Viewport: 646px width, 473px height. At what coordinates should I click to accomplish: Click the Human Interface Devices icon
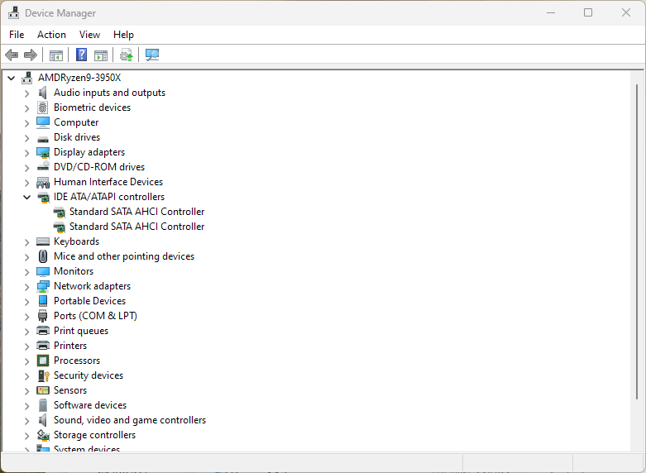pos(43,182)
